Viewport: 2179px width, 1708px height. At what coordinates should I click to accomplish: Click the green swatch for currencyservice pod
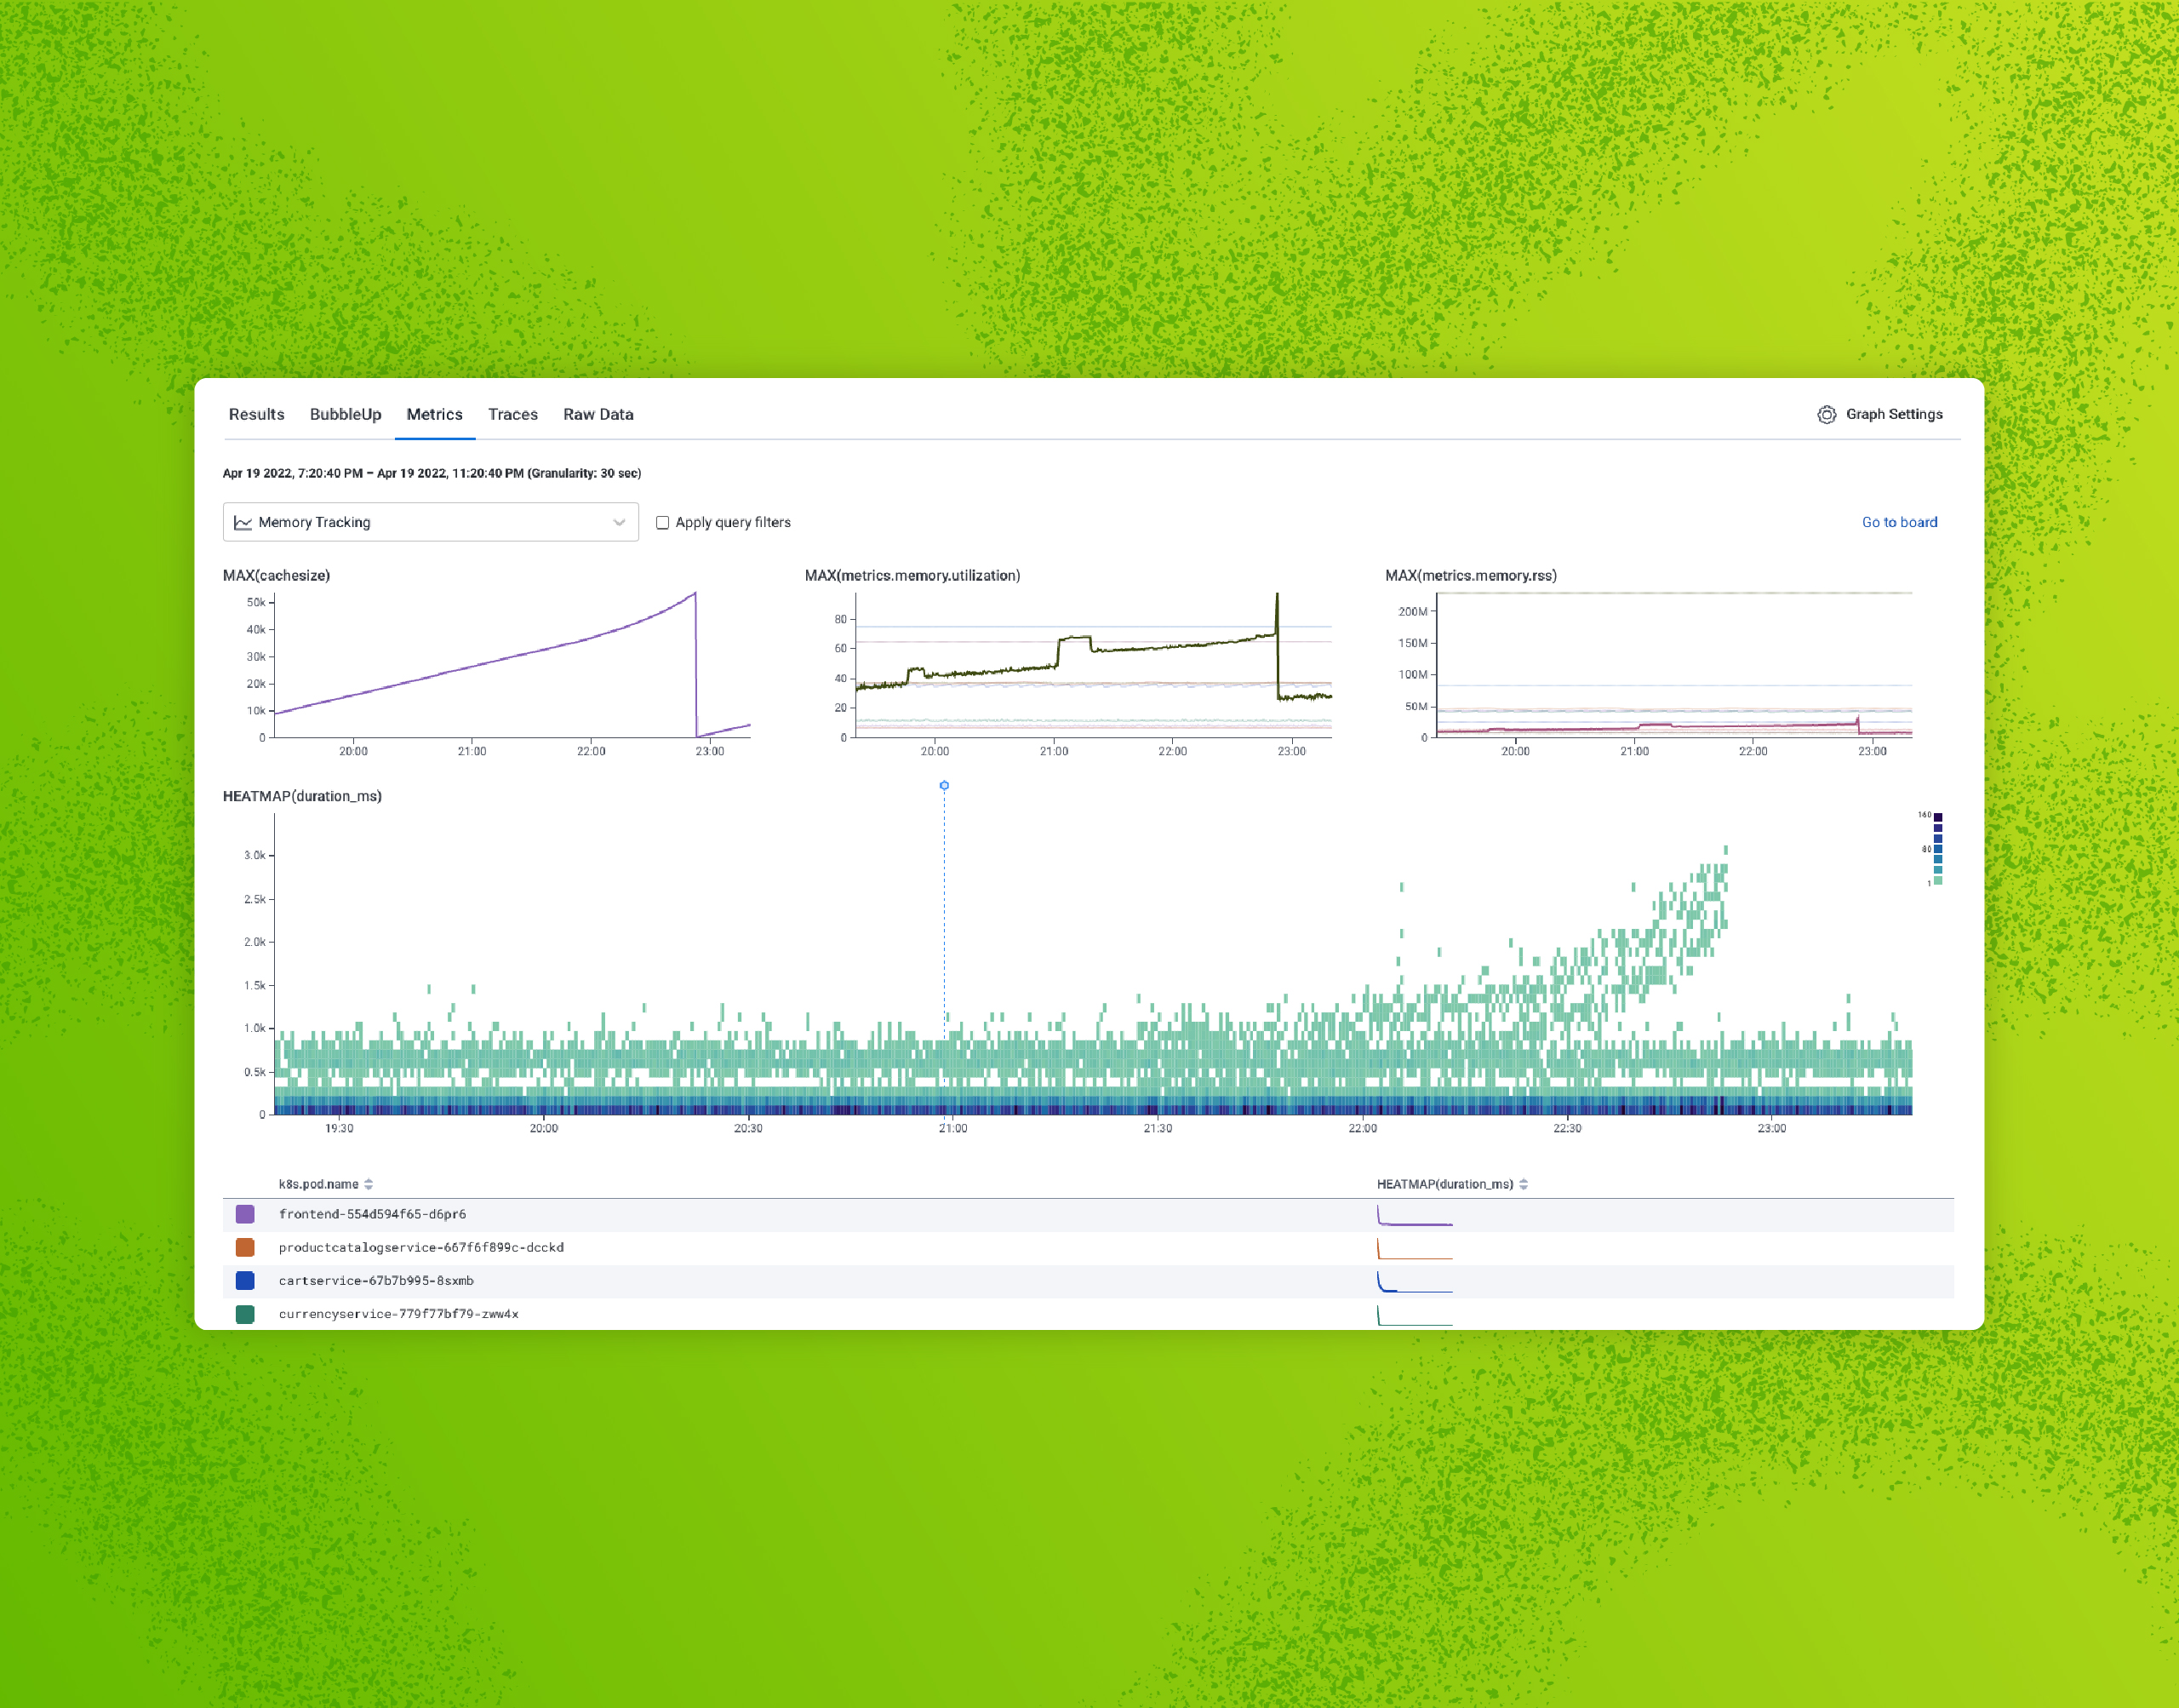click(245, 1314)
